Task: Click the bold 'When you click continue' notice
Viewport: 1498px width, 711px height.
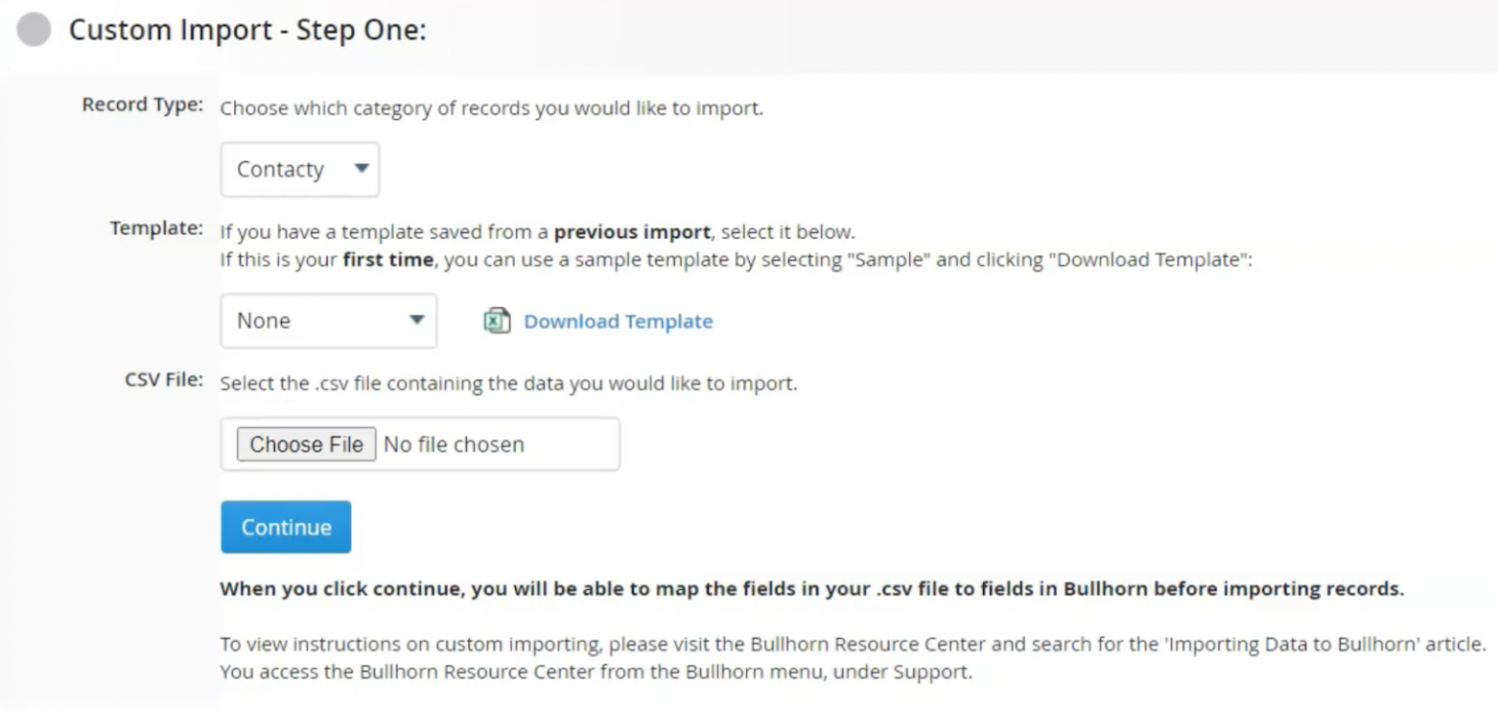Action: tap(811, 589)
